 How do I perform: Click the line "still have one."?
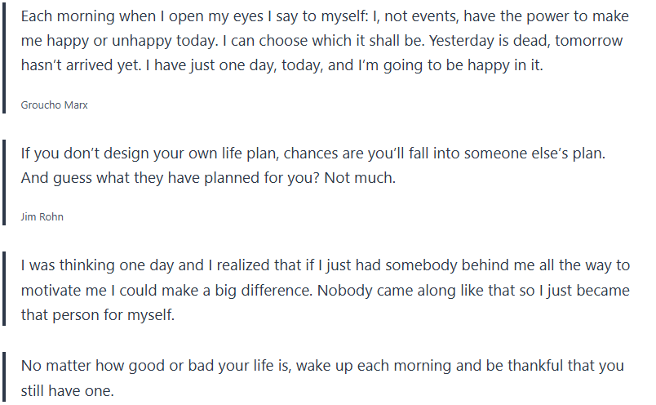pos(68,390)
